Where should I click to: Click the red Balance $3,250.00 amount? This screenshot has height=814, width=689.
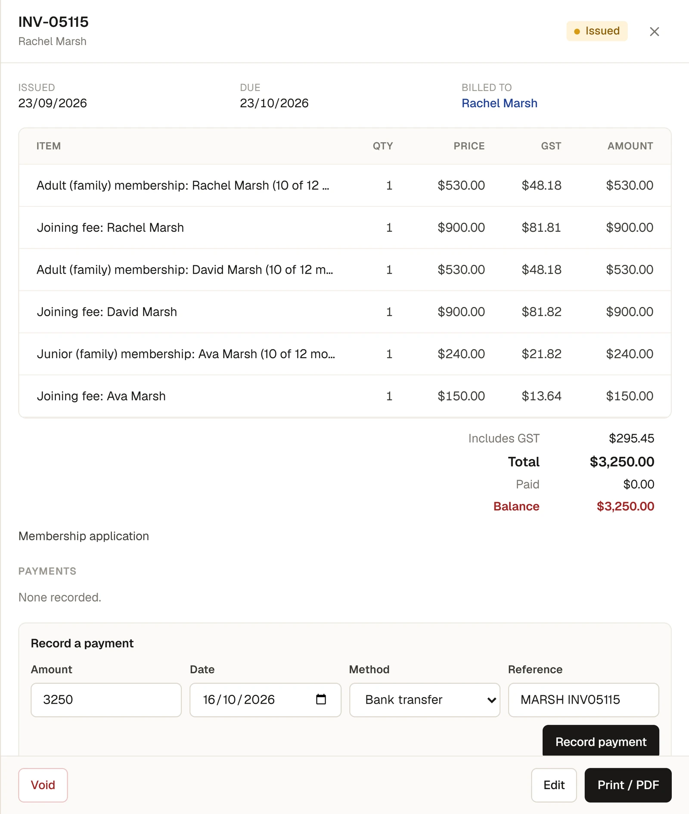pos(625,506)
